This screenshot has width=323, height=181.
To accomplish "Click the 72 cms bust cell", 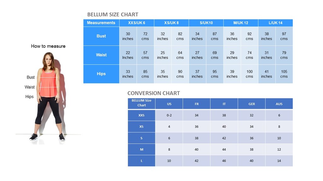I will [x=145, y=36].
